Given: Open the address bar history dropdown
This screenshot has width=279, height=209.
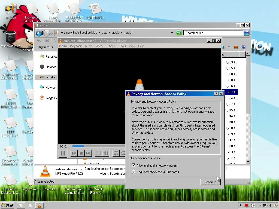Looking at the screenshot, I should 172,33.
